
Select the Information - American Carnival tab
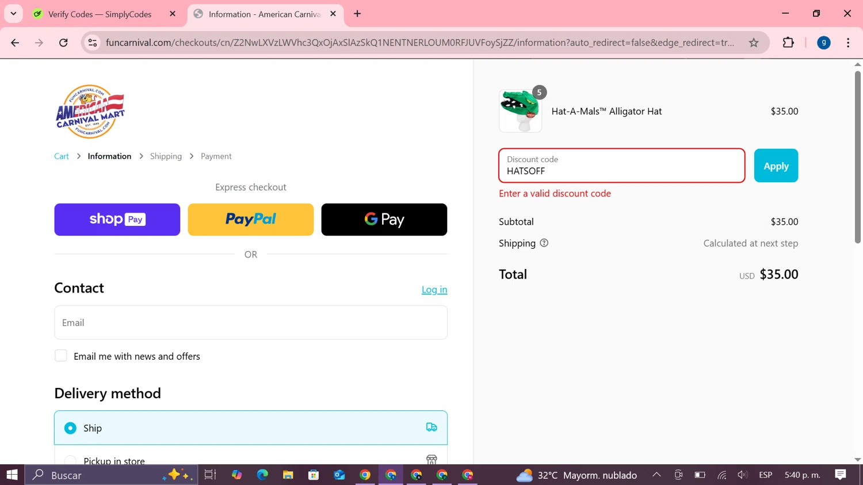pos(264,14)
